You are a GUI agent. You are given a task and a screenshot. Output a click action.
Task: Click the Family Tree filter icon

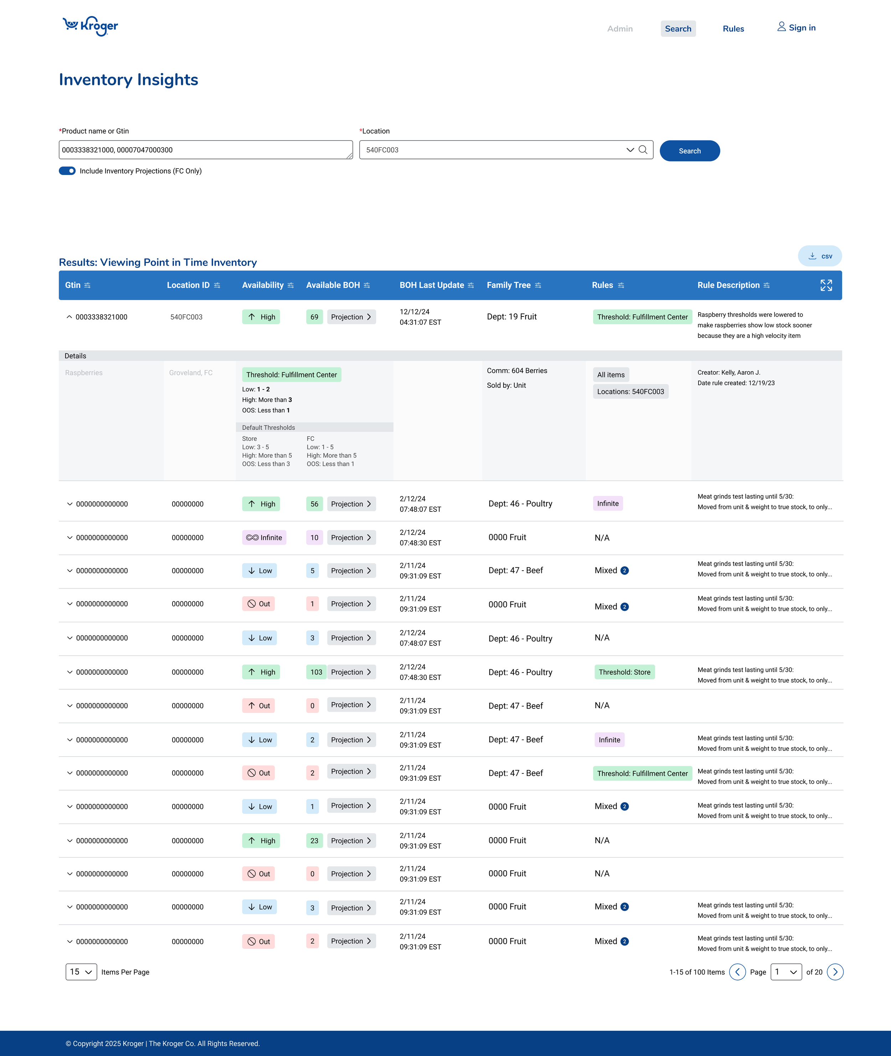pos(538,285)
